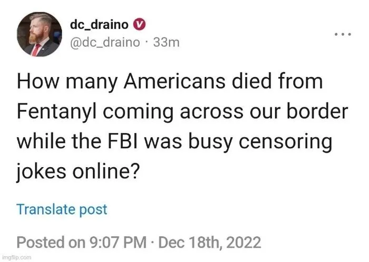Image resolution: width=369 pixels, height=262 pixels.
Task: Click the imgflip.com watermark
Action: pos(16,257)
